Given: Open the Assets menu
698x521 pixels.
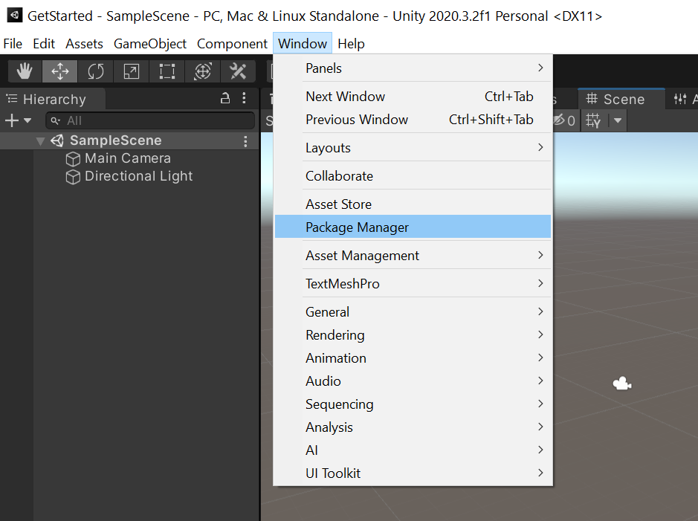Looking at the screenshot, I should point(84,44).
